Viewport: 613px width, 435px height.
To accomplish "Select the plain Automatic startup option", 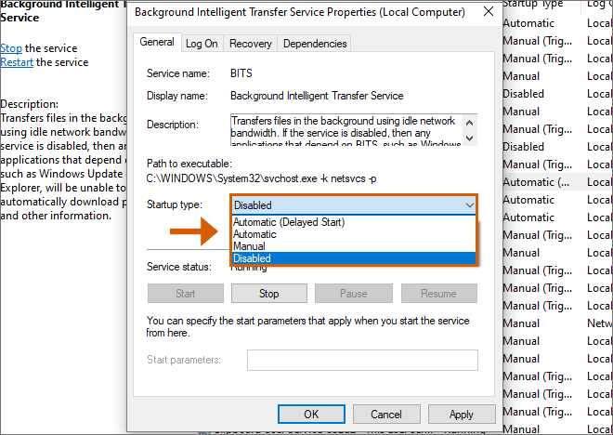I will (x=258, y=234).
